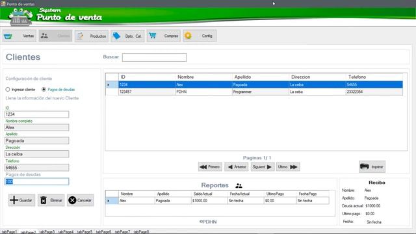Focus the Buscar search field
Screen dimensions: 416x234
[154, 58]
